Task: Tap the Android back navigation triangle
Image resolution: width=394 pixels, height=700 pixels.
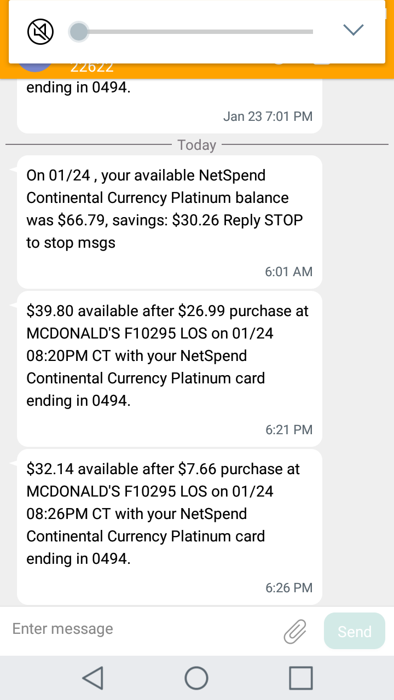Action: pyautogui.click(x=92, y=678)
